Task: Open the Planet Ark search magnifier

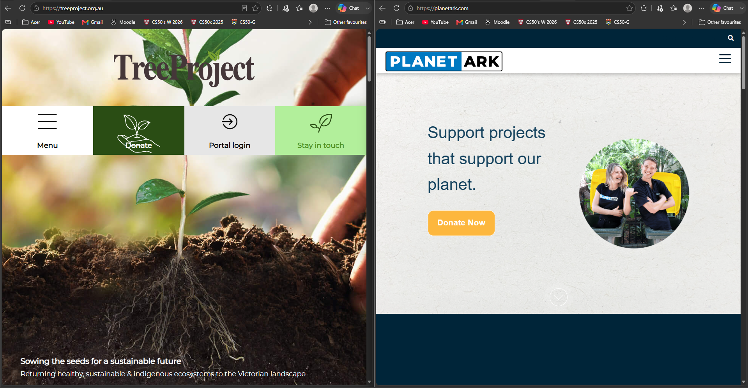Action: [731, 38]
